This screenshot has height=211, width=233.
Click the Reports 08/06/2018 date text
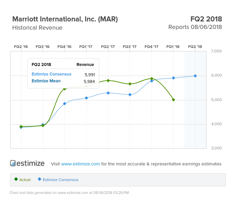click(195, 27)
